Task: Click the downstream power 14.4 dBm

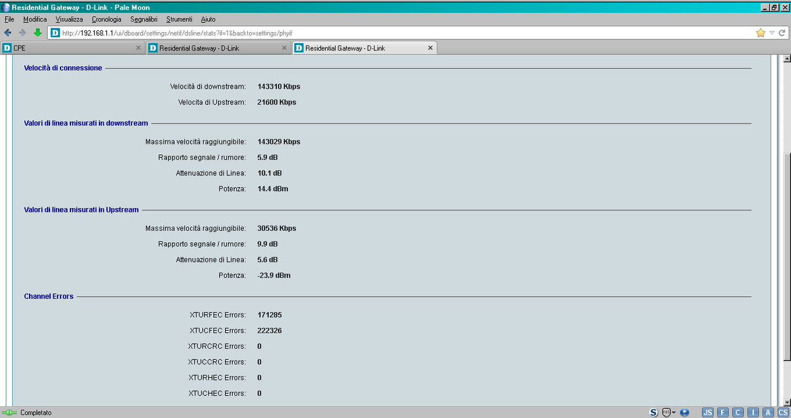Action: [x=273, y=188]
